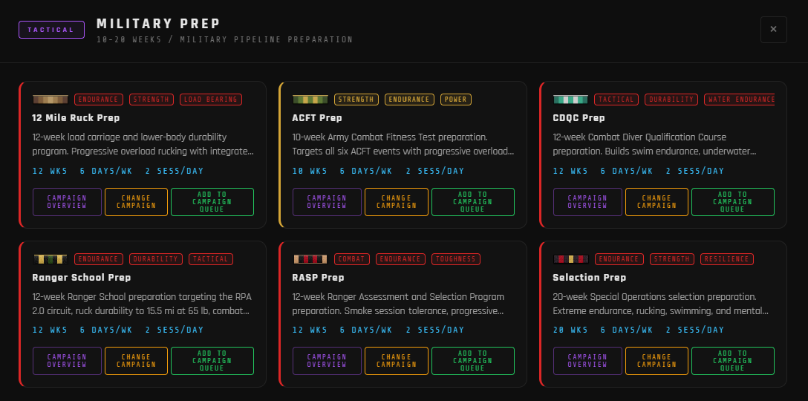Add ACFT Prep to campaign queue
Screen dimensions: 808x401
point(473,202)
